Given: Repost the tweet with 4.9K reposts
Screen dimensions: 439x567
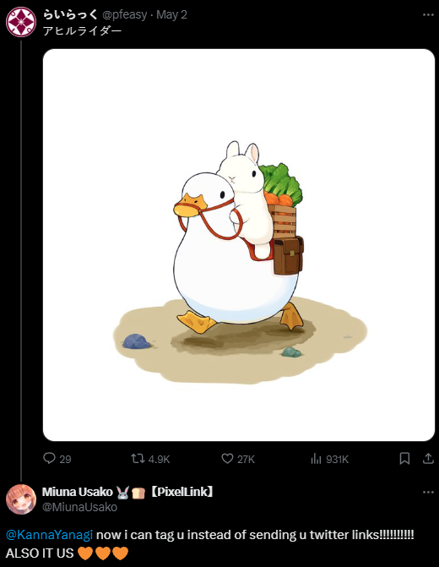Looking at the screenshot, I should 138,459.
